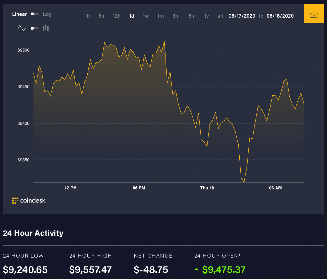Select the 6m time range
Viewport: 327px width, 279px height.
point(192,16)
